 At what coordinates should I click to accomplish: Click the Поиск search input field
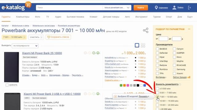69,8
